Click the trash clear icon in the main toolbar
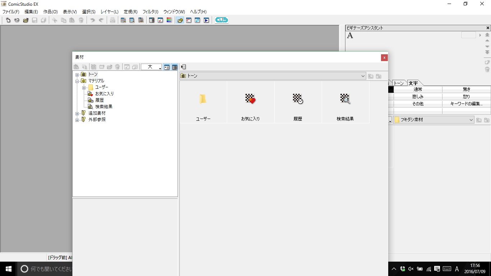 point(81,20)
